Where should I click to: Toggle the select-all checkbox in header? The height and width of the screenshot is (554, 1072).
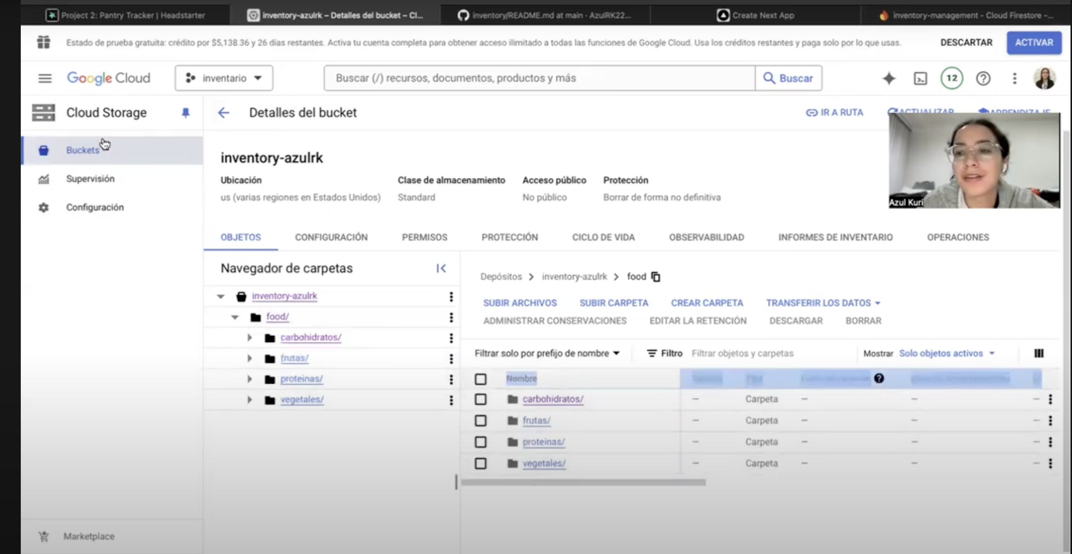[481, 379]
